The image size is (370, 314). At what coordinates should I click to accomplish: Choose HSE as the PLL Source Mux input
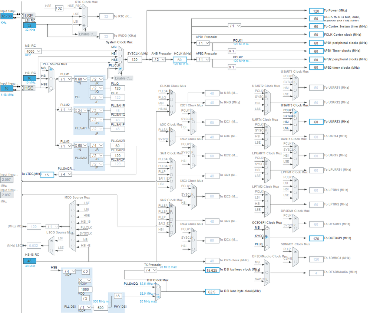51,88
